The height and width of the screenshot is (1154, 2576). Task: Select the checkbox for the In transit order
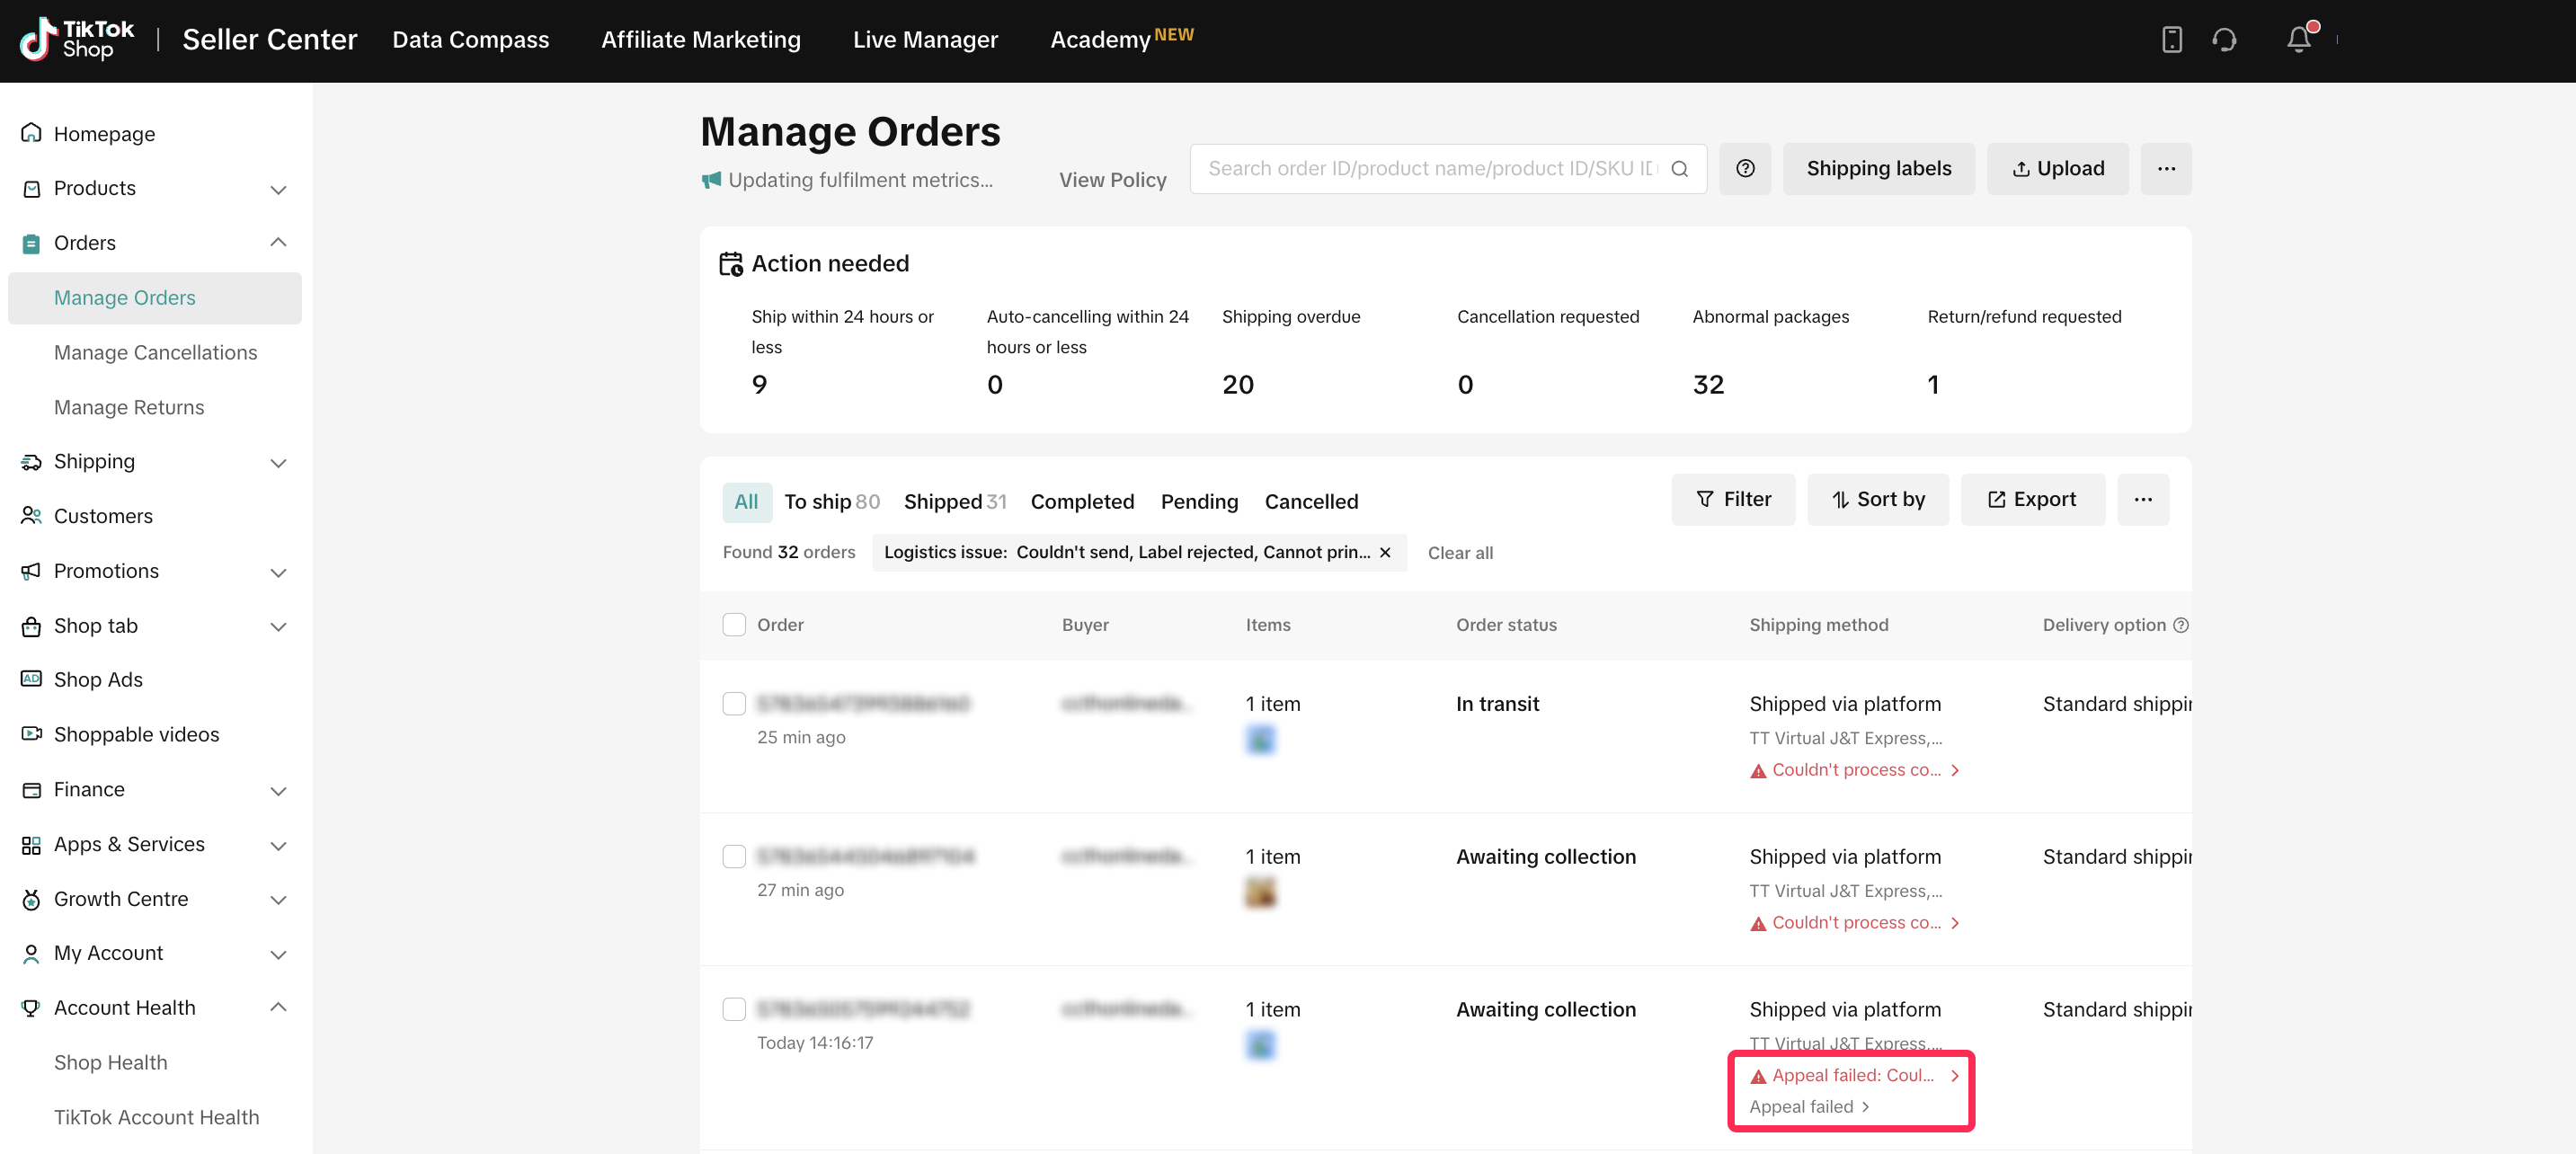[x=734, y=703]
